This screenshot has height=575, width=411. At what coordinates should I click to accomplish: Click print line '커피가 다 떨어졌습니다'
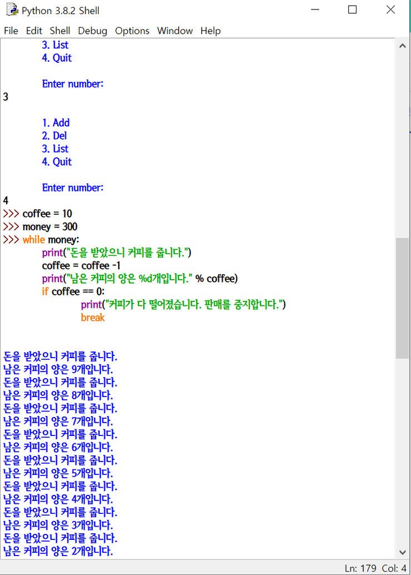[183, 304]
